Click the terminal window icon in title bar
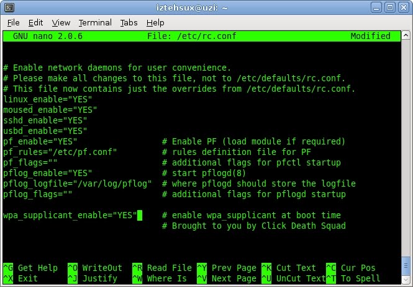The width and height of the screenshot is (413, 287). (9, 8)
